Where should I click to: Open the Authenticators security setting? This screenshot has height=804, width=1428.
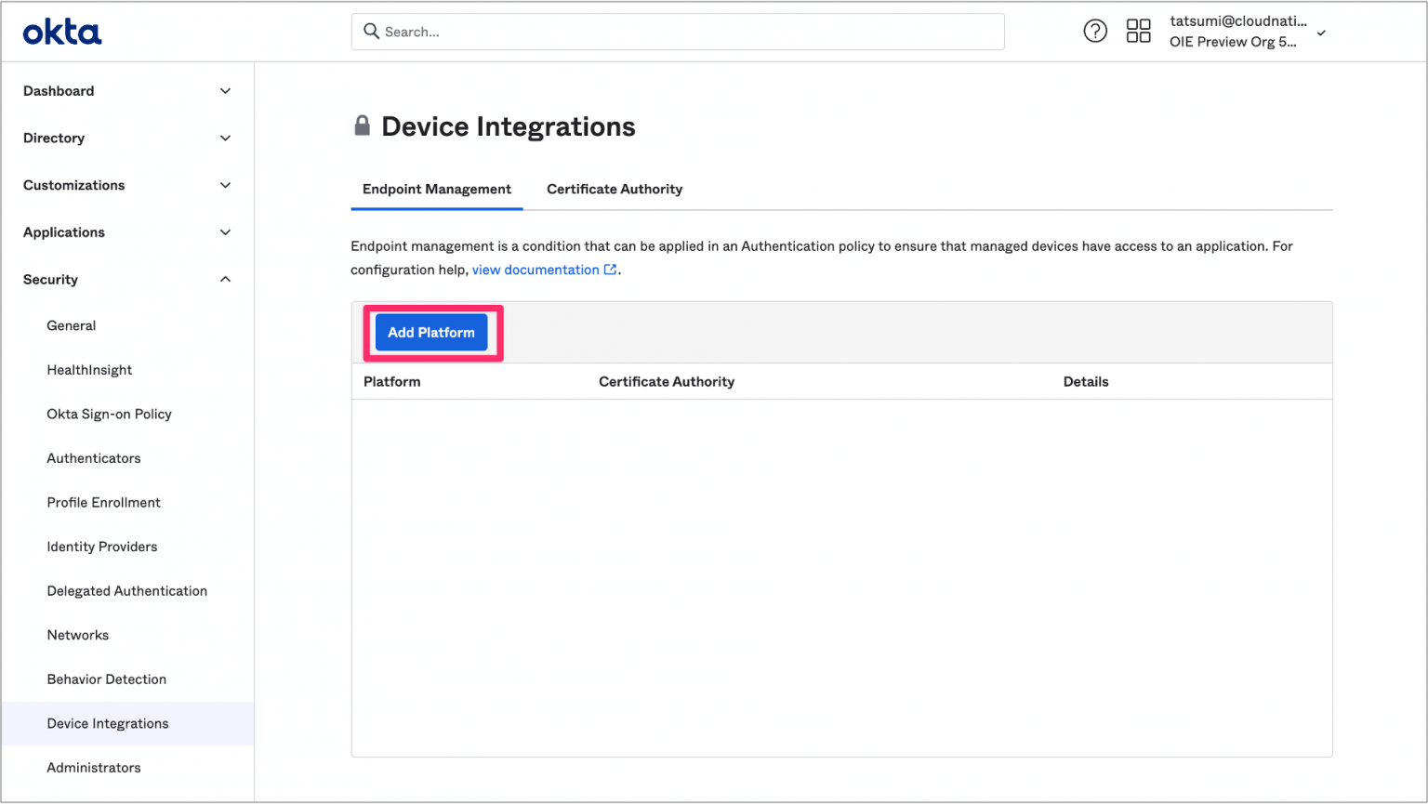93,457
